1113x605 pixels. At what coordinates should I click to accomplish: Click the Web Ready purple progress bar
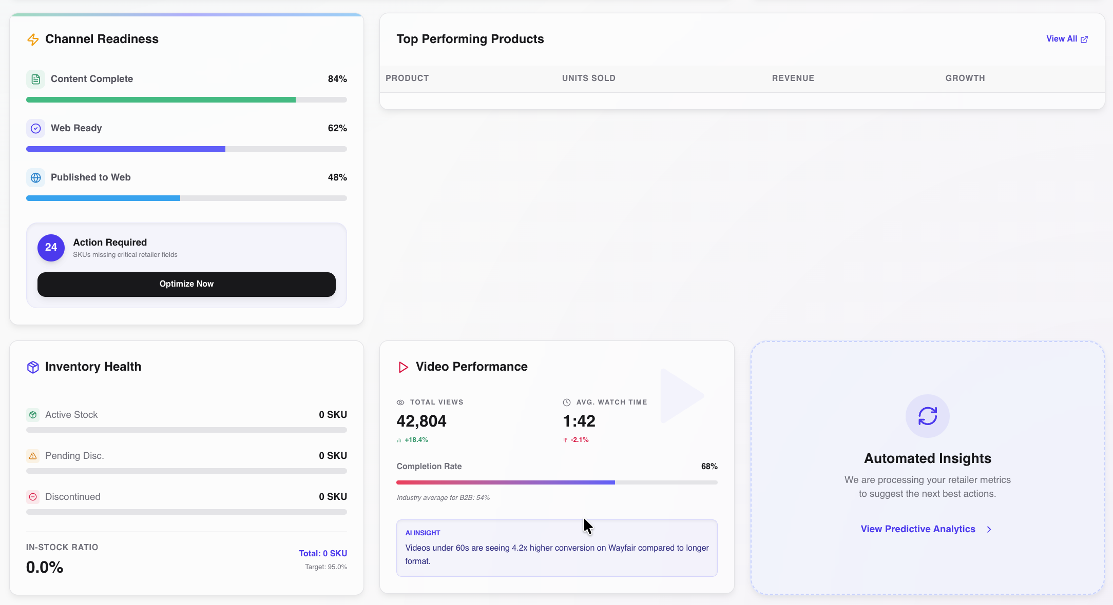pos(186,149)
